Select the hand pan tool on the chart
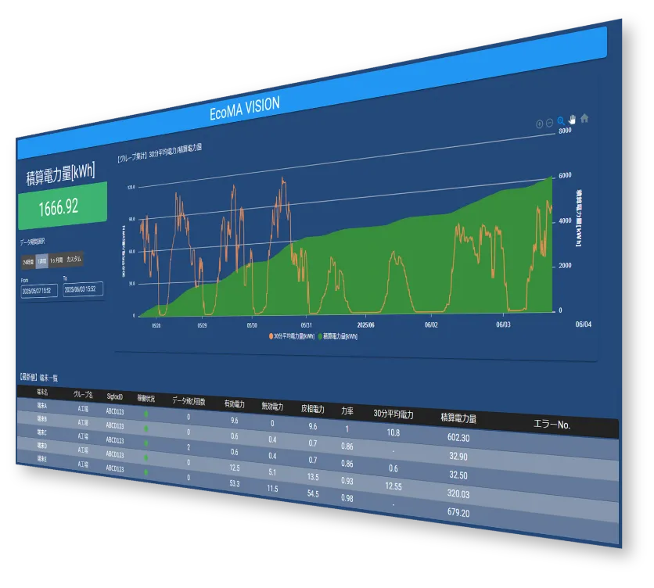Screen dimensions: 654x588 (572, 120)
